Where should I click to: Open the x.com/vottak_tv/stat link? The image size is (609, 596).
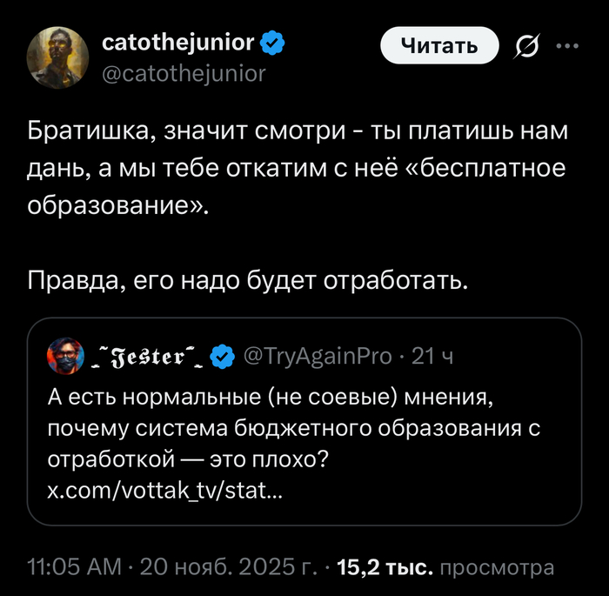tap(164, 491)
